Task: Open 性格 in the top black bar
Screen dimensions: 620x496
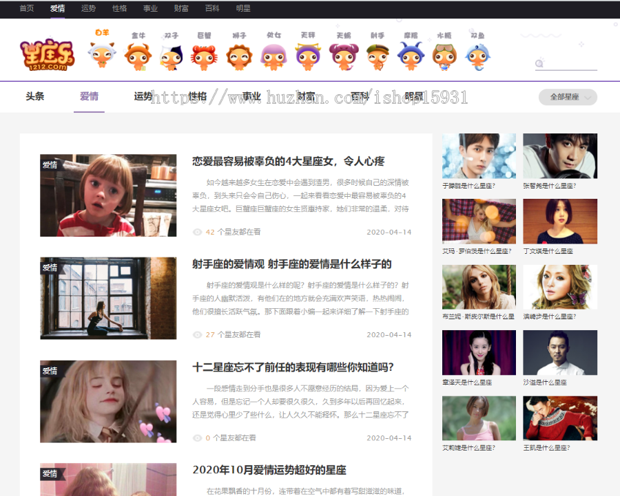Action: coord(119,8)
